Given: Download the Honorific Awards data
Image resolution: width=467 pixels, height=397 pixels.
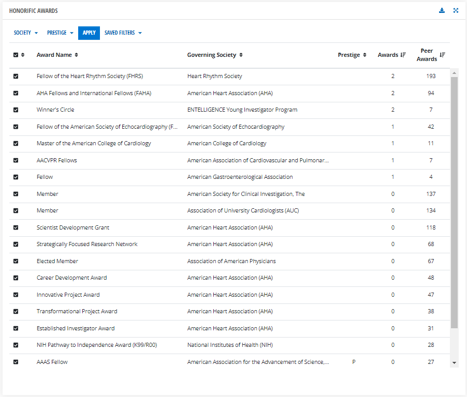Looking at the screenshot, I should (x=442, y=11).
